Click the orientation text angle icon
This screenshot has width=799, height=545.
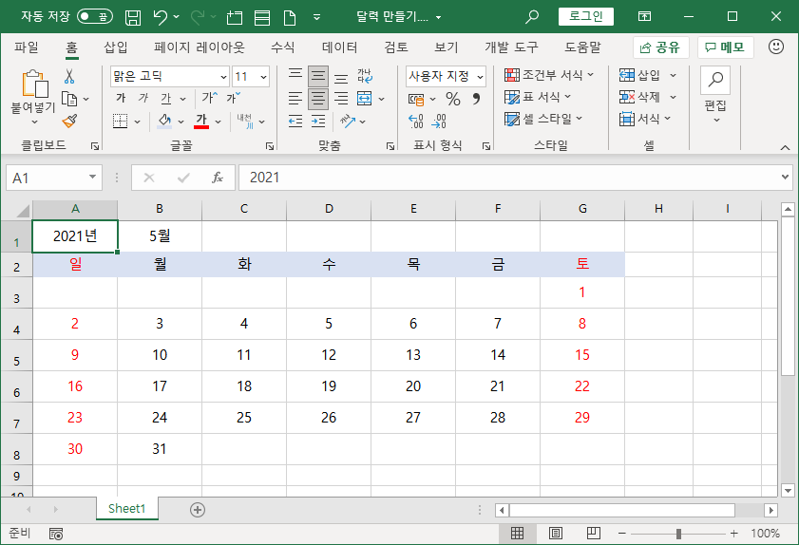[x=348, y=122]
